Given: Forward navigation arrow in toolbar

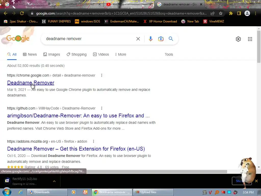Looking at the screenshot, I should [x=14, y=13].
